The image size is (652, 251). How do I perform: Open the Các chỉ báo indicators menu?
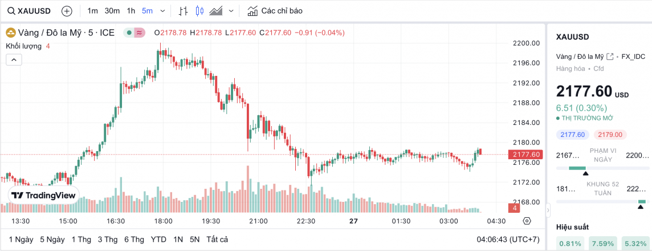click(275, 11)
